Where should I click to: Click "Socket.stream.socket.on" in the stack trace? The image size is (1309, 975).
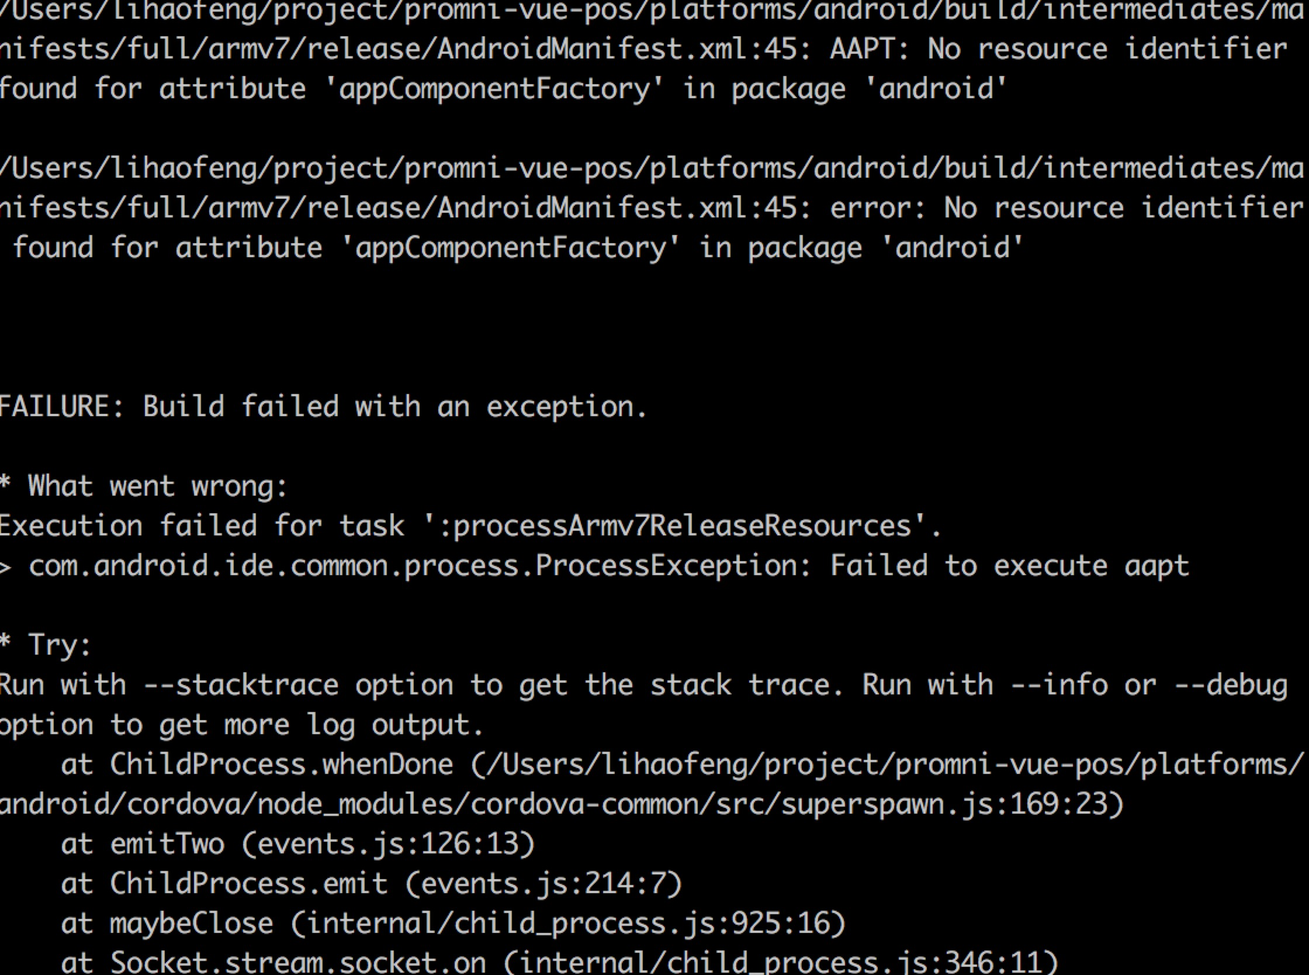click(x=298, y=962)
